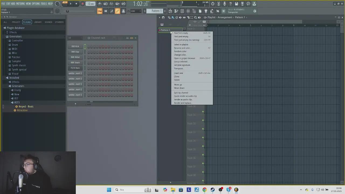Choose Clone from the context menu
This screenshot has width=345, height=194.
tap(177, 77)
